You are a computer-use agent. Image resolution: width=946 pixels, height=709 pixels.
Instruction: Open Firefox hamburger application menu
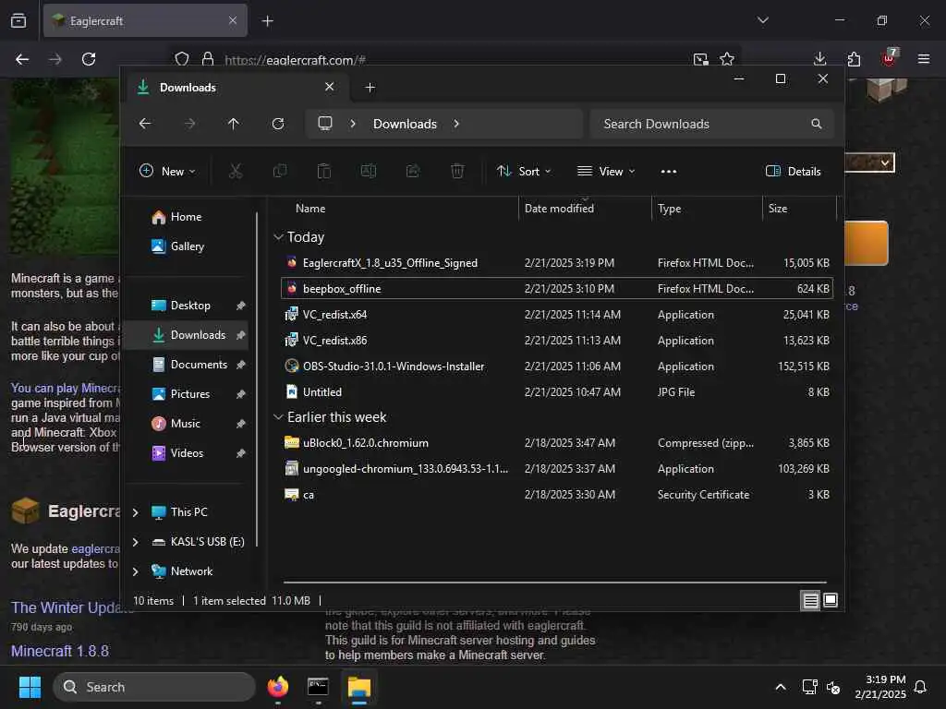pos(923,59)
